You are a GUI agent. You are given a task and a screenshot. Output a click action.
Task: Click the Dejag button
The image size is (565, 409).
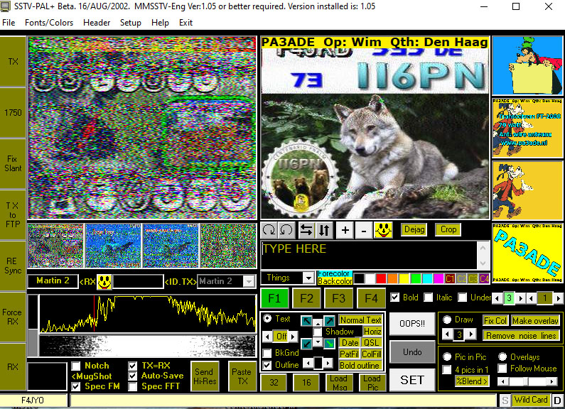pyautogui.click(x=414, y=229)
